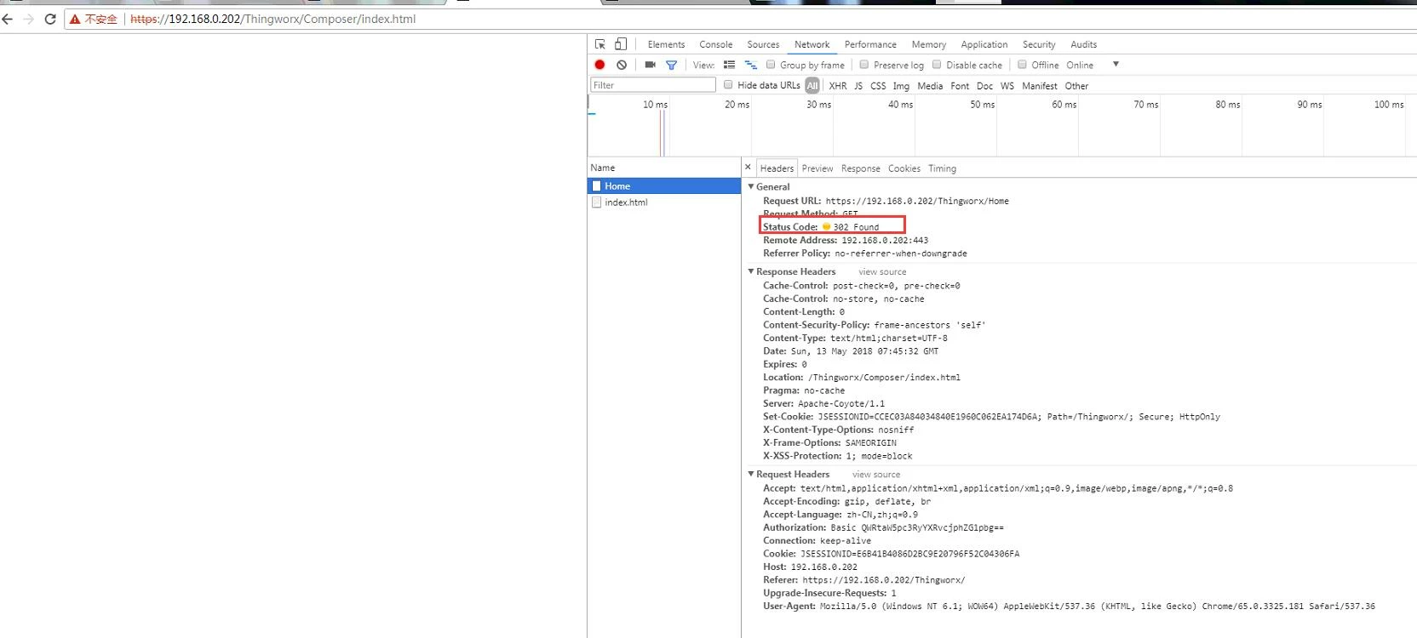
Task: Collapse the General section
Action: 751,187
